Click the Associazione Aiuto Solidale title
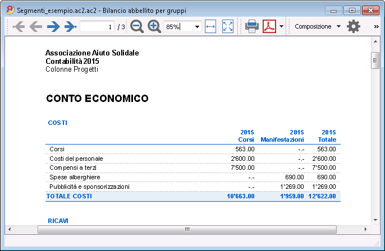 [x=92, y=53]
